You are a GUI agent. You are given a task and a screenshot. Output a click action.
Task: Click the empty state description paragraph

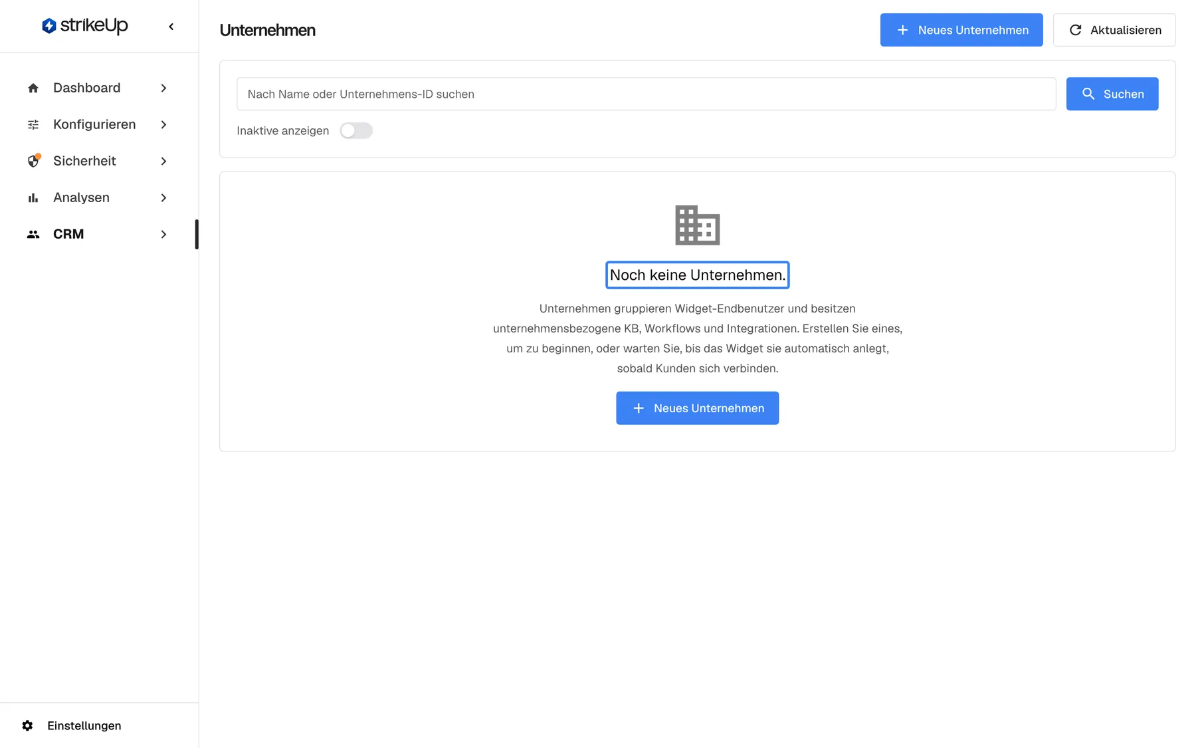point(698,338)
